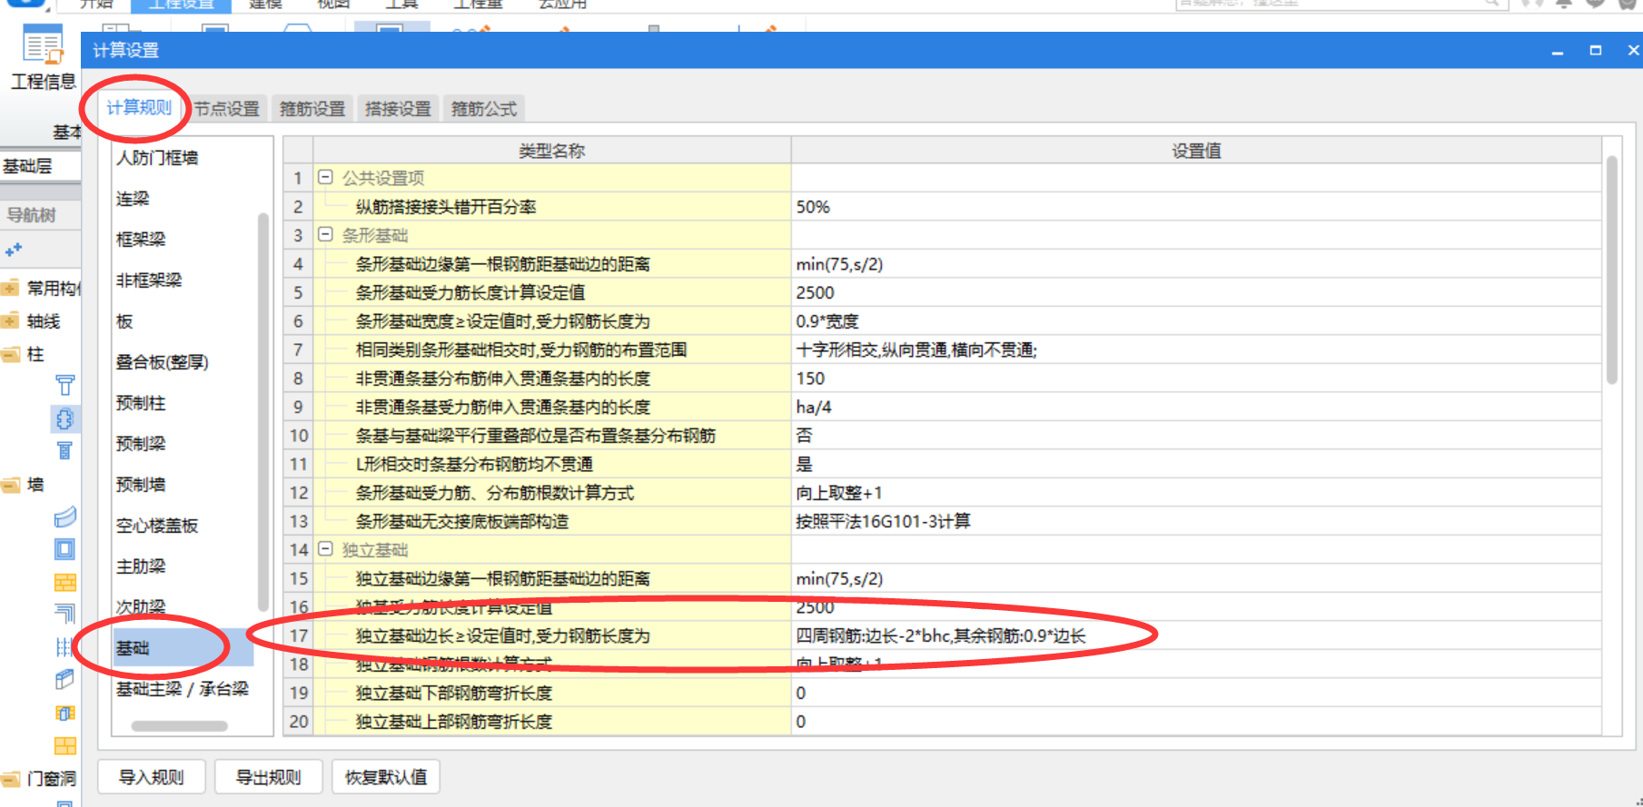
Task: Select the highlighted 构造柱 icon in the navigation tree
Action: [64, 418]
